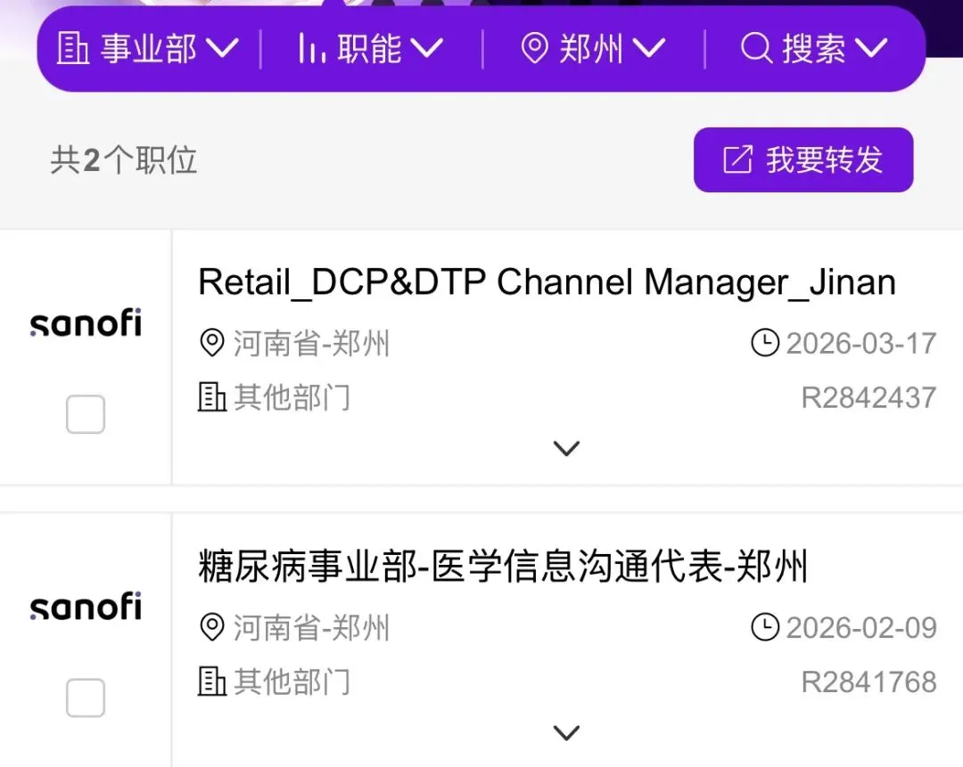
Task: Open the 郑州 location dropdown
Action: click(593, 48)
